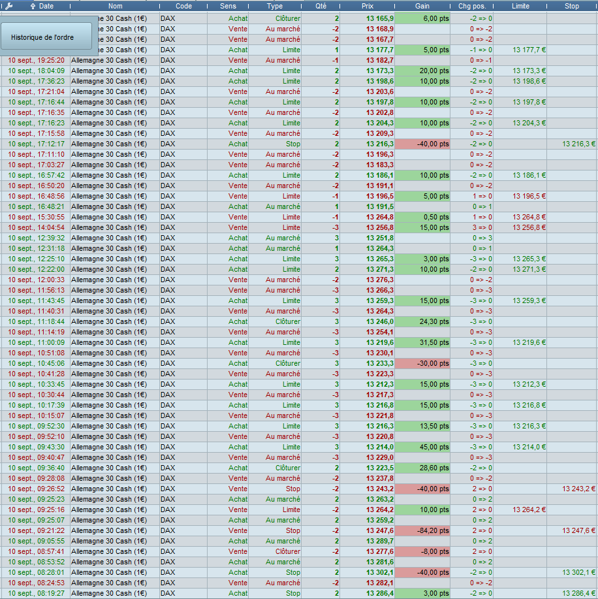Click limit value 13 197,8 €
Screen dimensions: 598x599
529,102
